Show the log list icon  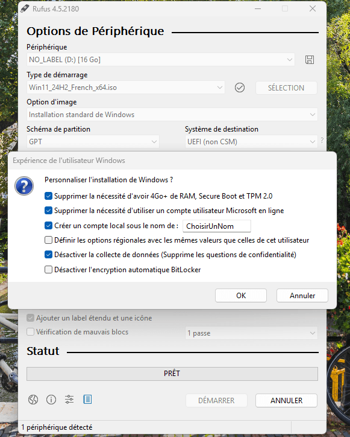[x=87, y=400]
